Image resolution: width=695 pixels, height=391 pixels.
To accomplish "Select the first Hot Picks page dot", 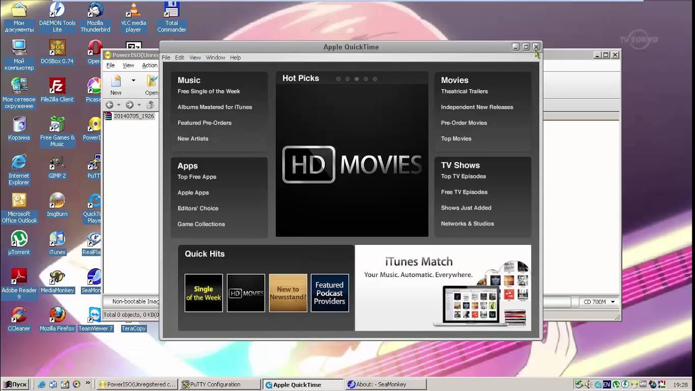I will pyautogui.click(x=338, y=79).
